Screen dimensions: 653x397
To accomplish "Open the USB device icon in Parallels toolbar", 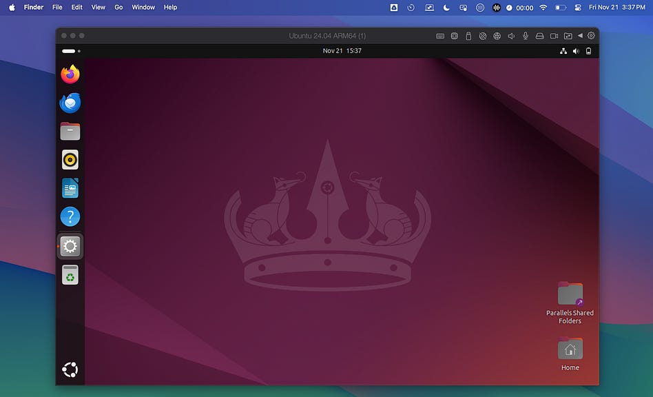I will click(468, 36).
